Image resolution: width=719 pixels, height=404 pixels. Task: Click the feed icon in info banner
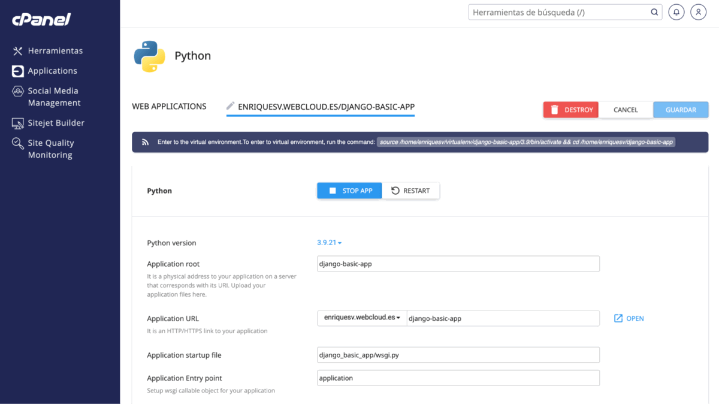coord(145,142)
